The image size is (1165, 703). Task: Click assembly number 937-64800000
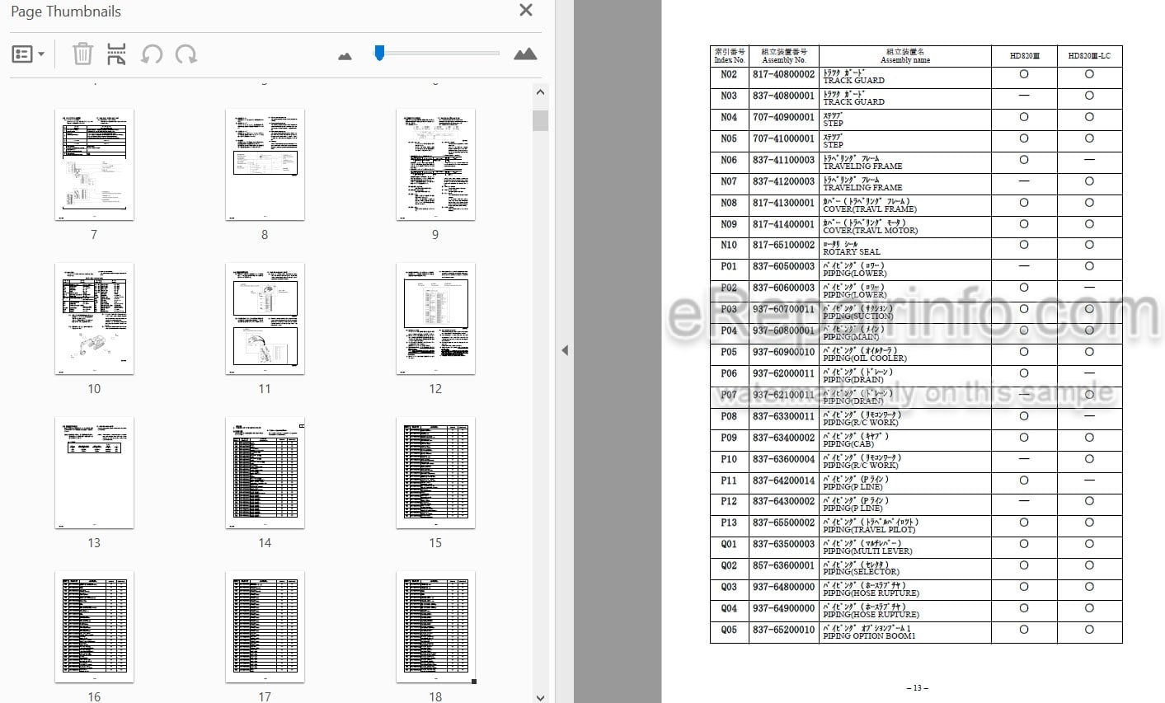[x=783, y=587]
